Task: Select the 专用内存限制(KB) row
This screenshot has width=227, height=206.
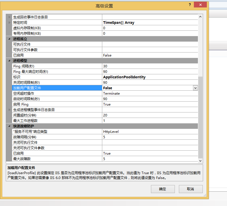Action: 105,34
